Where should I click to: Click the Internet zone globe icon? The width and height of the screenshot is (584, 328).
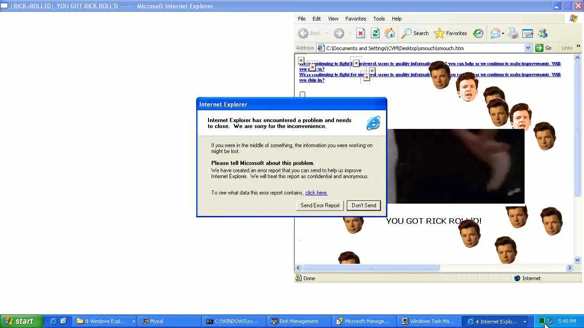(x=517, y=278)
